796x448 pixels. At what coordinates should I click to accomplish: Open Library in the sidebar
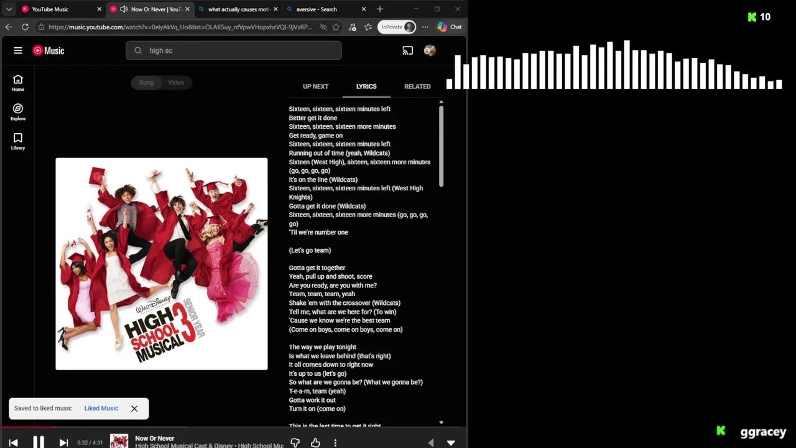pos(18,141)
